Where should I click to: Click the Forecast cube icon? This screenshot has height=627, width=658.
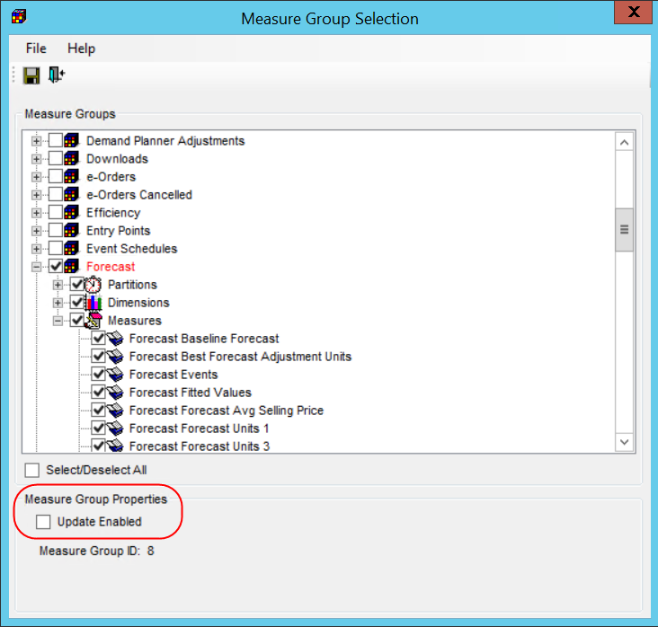(x=72, y=267)
